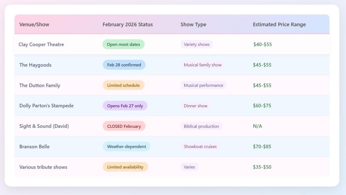Image resolution: width=346 pixels, height=195 pixels.
Task: Click the 'Opens Feb 27 only' badge
Action: click(125, 106)
